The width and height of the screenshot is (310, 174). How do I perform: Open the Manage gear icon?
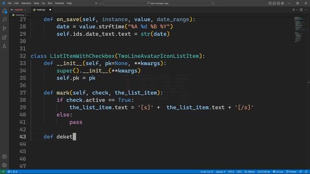(x=4, y=165)
